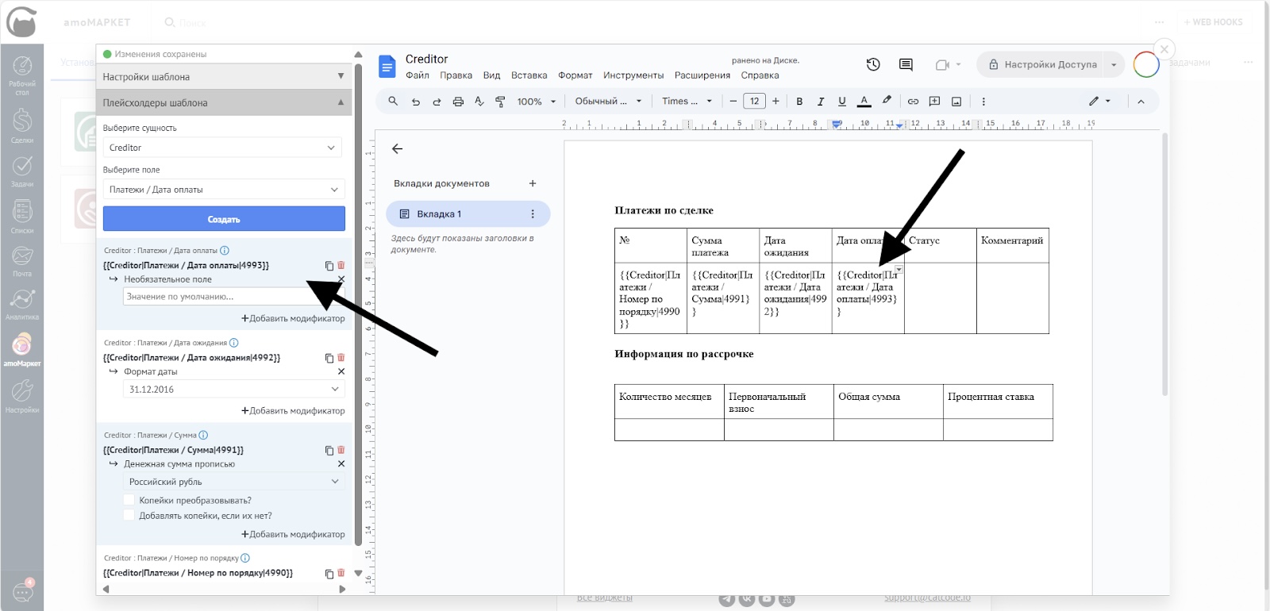
Task: Open version history clock icon
Action: [x=873, y=64]
